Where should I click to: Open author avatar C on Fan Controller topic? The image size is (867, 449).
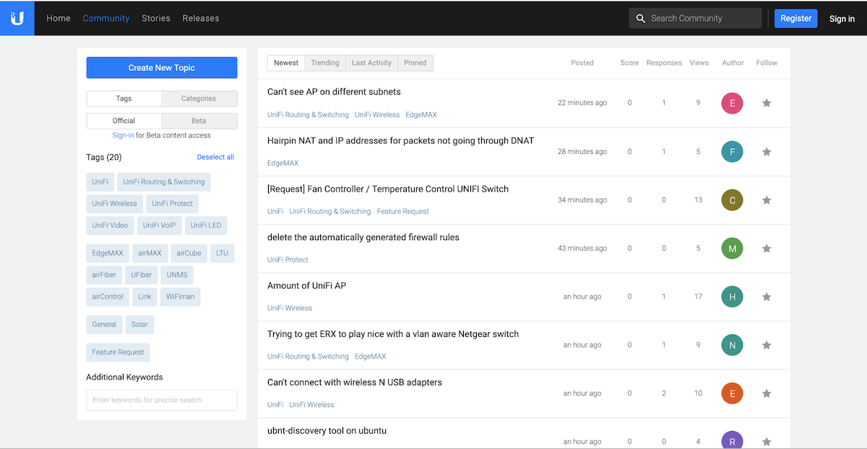pos(732,200)
